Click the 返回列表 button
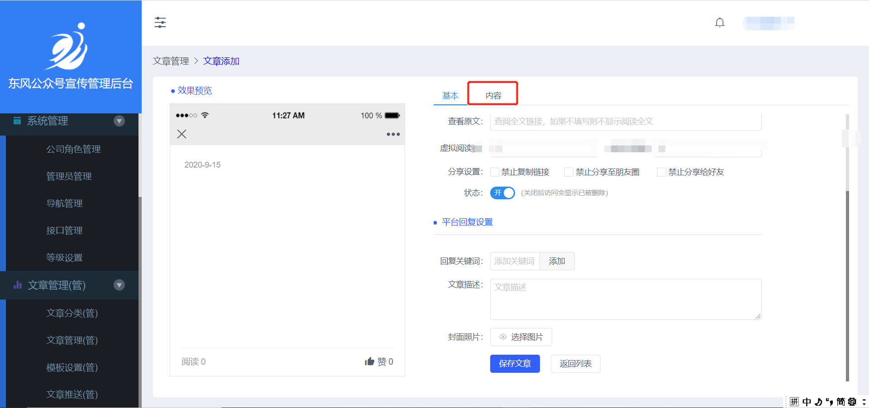Image resolution: width=869 pixels, height=408 pixels. pos(576,364)
